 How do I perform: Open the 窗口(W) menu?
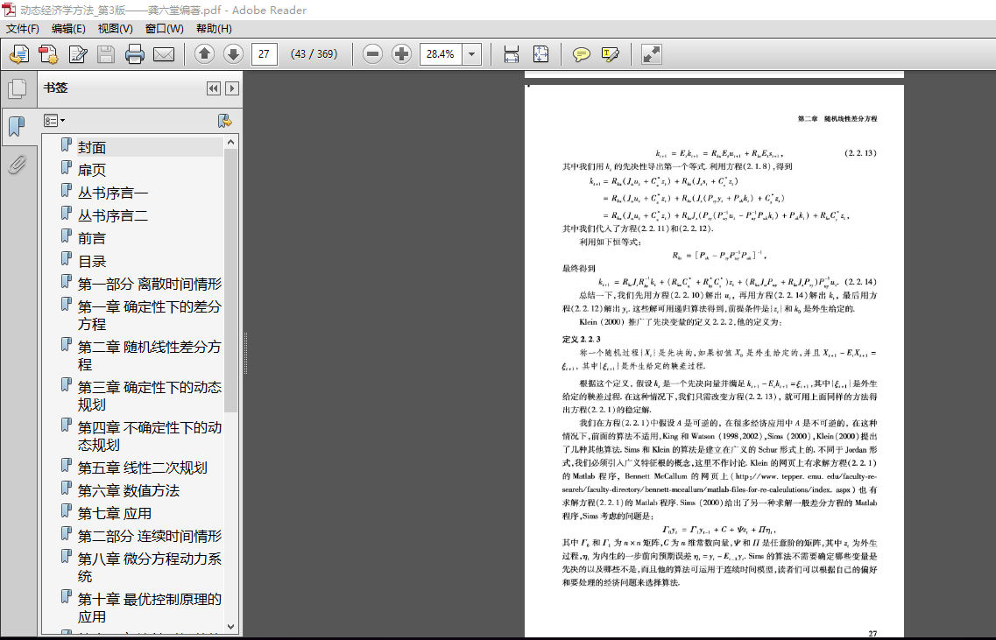164,29
